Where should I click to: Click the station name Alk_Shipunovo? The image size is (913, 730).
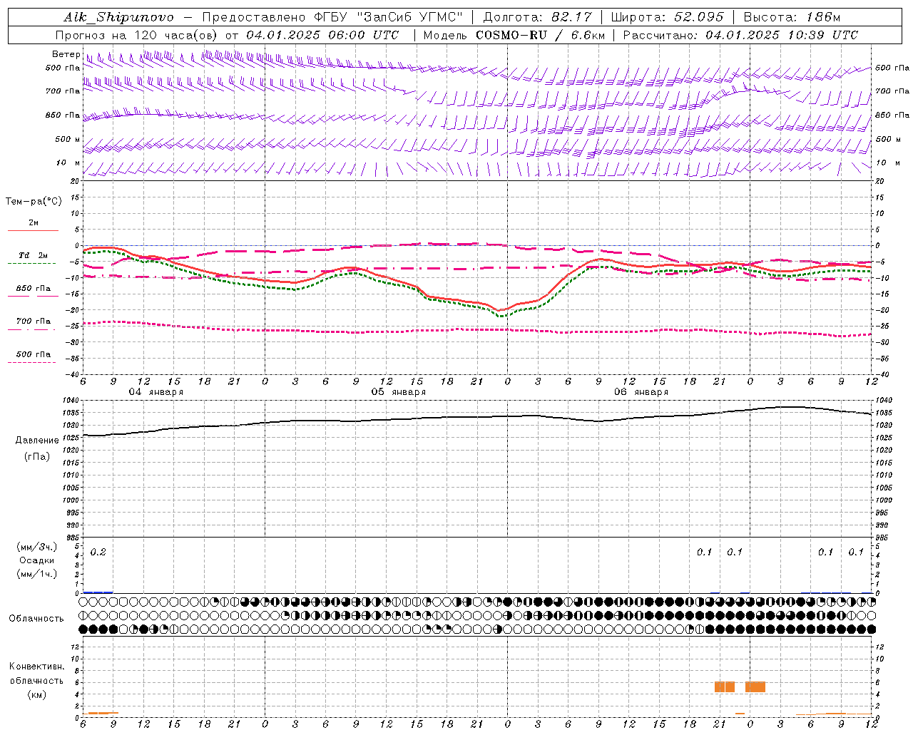tap(118, 17)
